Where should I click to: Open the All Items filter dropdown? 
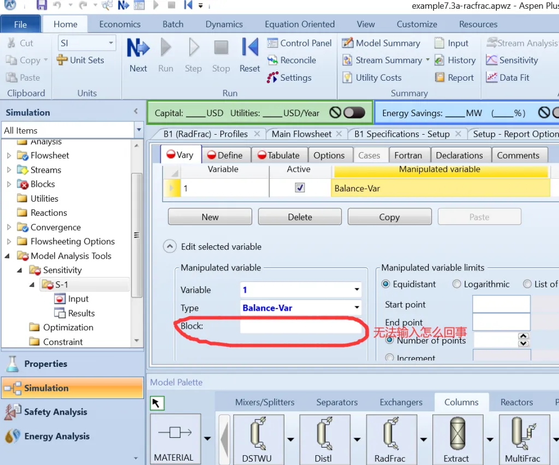coord(139,130)
